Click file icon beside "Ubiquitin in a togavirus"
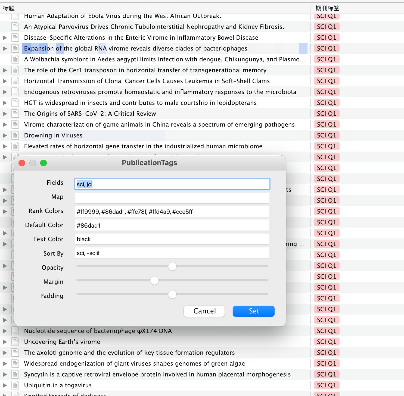 point(15,385)
